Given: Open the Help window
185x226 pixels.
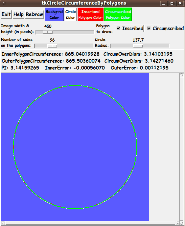Looking at the screenshot, I should (18, 14).
